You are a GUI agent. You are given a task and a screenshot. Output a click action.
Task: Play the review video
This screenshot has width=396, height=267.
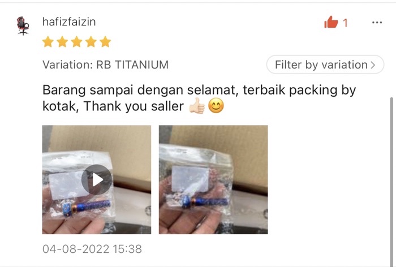coord(97,179)
